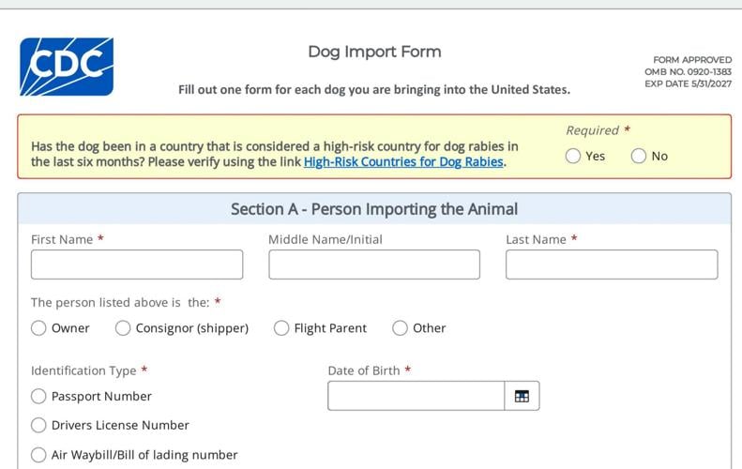This screenshot has height=469, width=742.
Task: Choose Consignor (shipper) option
Action: 123,328
